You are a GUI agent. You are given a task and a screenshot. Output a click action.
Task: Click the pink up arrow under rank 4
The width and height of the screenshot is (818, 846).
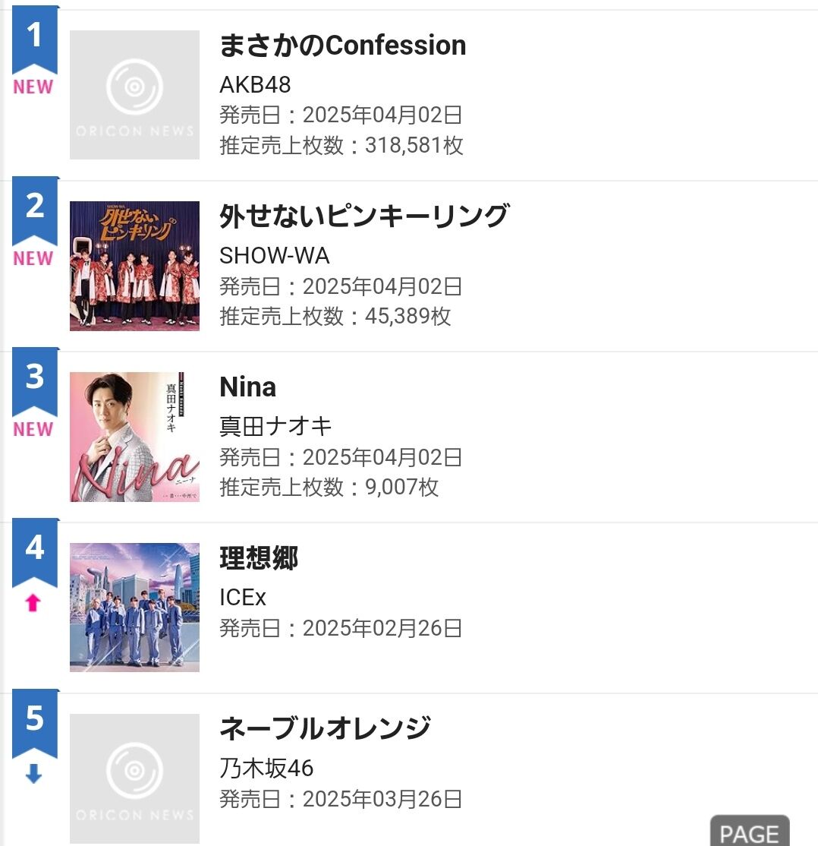point(33,604)
